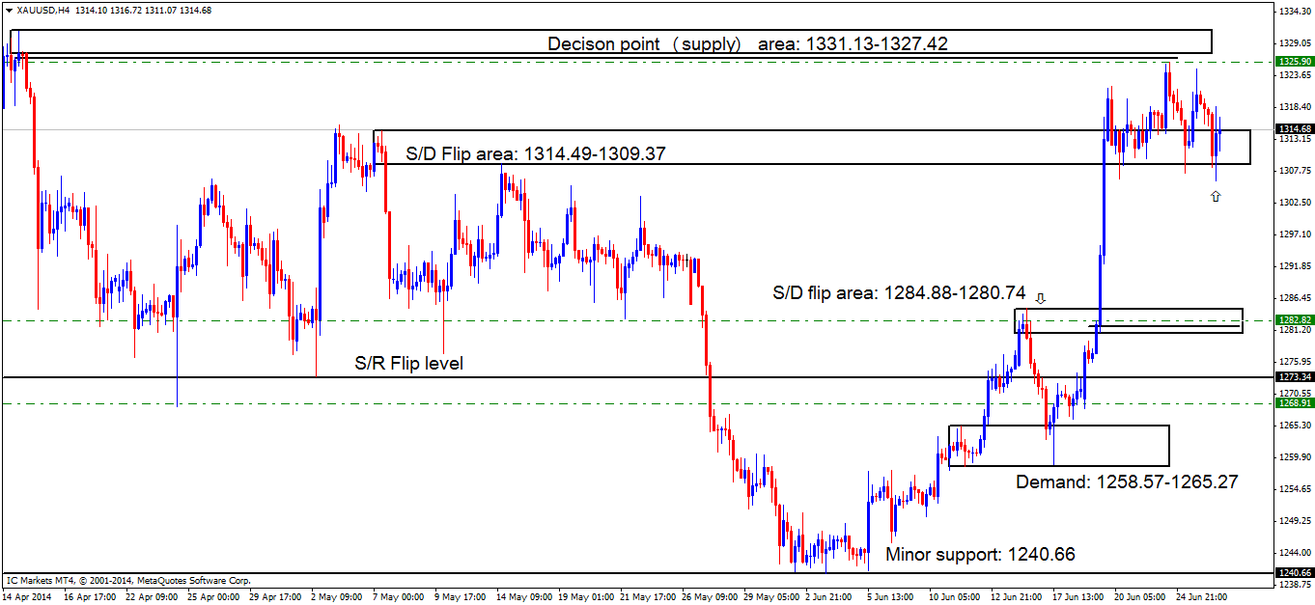Click the '5 Jun 13:00' time label
Viewport: 1315px width, 605px height.
tap(892, 597)
